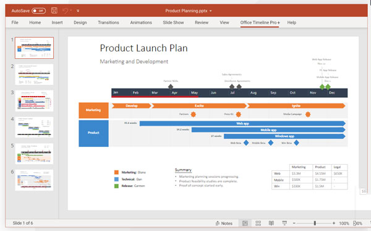
Task: Click the Undo arrow icon
Action: pyautogui.click(x=66, y=11)
